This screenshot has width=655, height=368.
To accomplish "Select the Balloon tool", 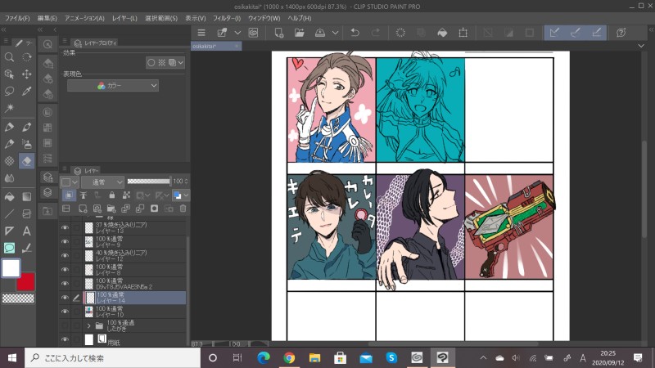I will (9, 248).
